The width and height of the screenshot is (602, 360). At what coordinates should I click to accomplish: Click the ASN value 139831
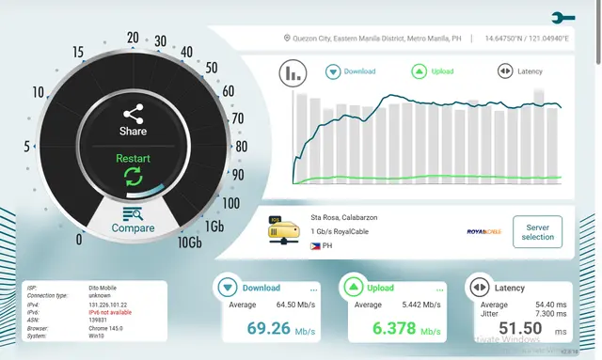pos(98,321)
